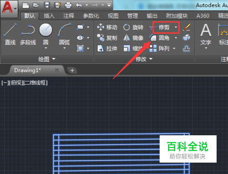Screen dimensions: 228x174
Task: Click the 俯视 view control label
Action: pos(16,83)
